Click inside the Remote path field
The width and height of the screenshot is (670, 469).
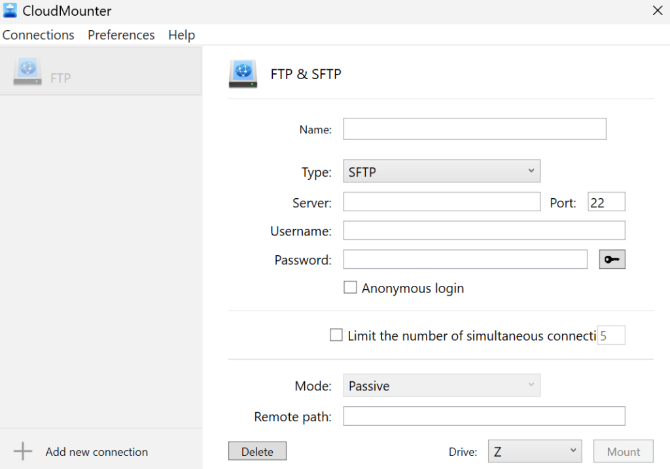pyautogui.click(x=484, y=416)
